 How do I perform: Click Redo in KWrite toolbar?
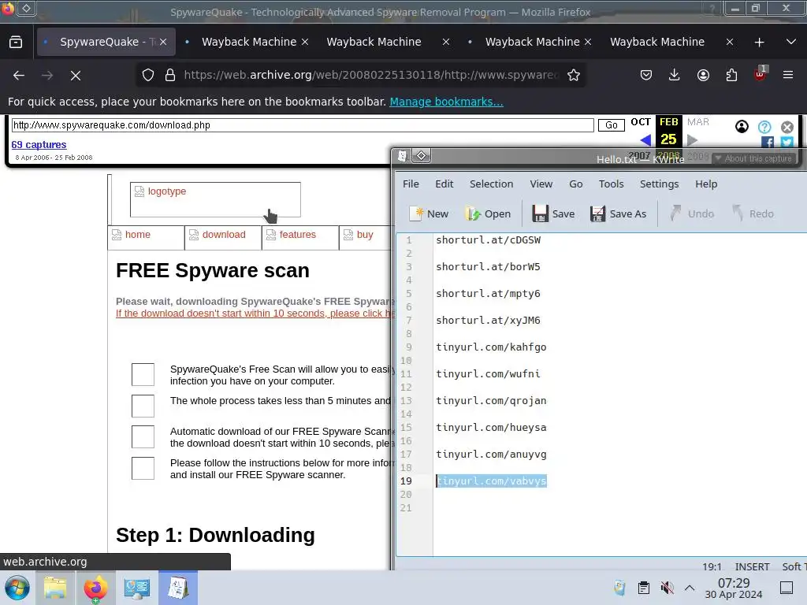click(x=753, y=213)
